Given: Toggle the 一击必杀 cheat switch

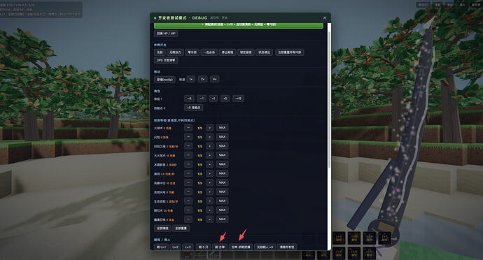Looking at the screenshot, I should (x=209, y=52).
